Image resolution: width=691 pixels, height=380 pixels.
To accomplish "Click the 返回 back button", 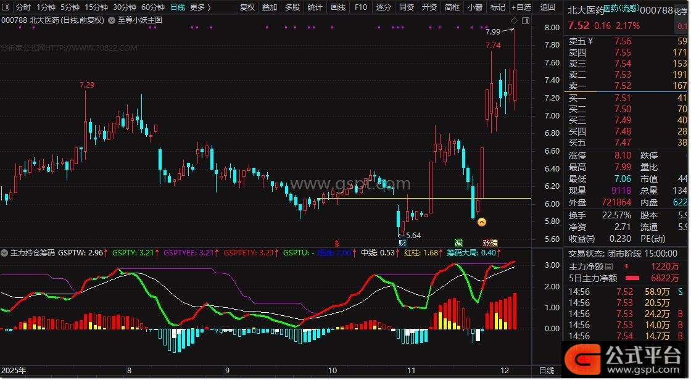I will pos(547,7).
